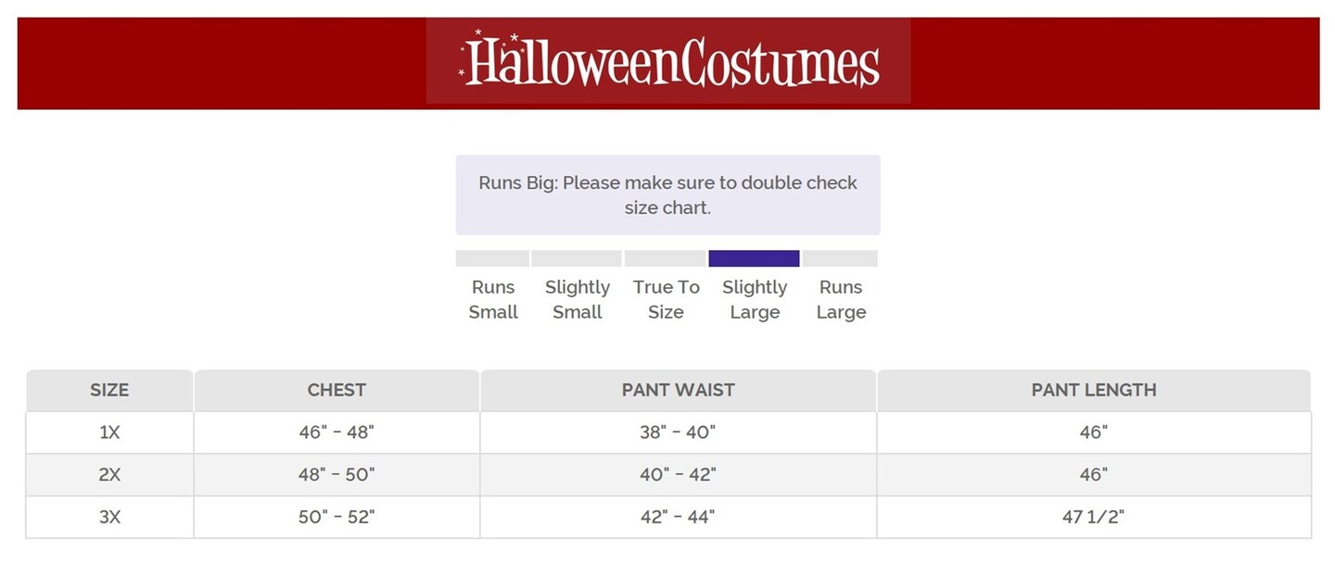This screenshot has height=564, width=1335.
Task: Click the 46" - 48" chest cell
Action: pyautogui.click(x=337, y=432)
